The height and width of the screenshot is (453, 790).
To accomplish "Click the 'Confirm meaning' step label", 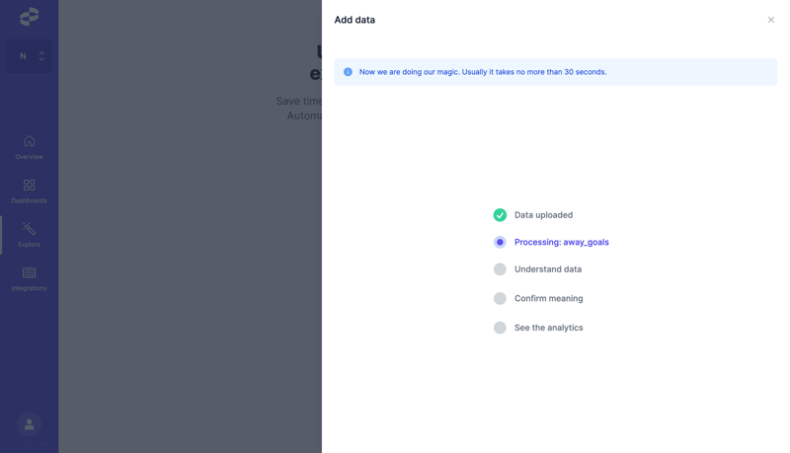I will (x=549, y=298).
